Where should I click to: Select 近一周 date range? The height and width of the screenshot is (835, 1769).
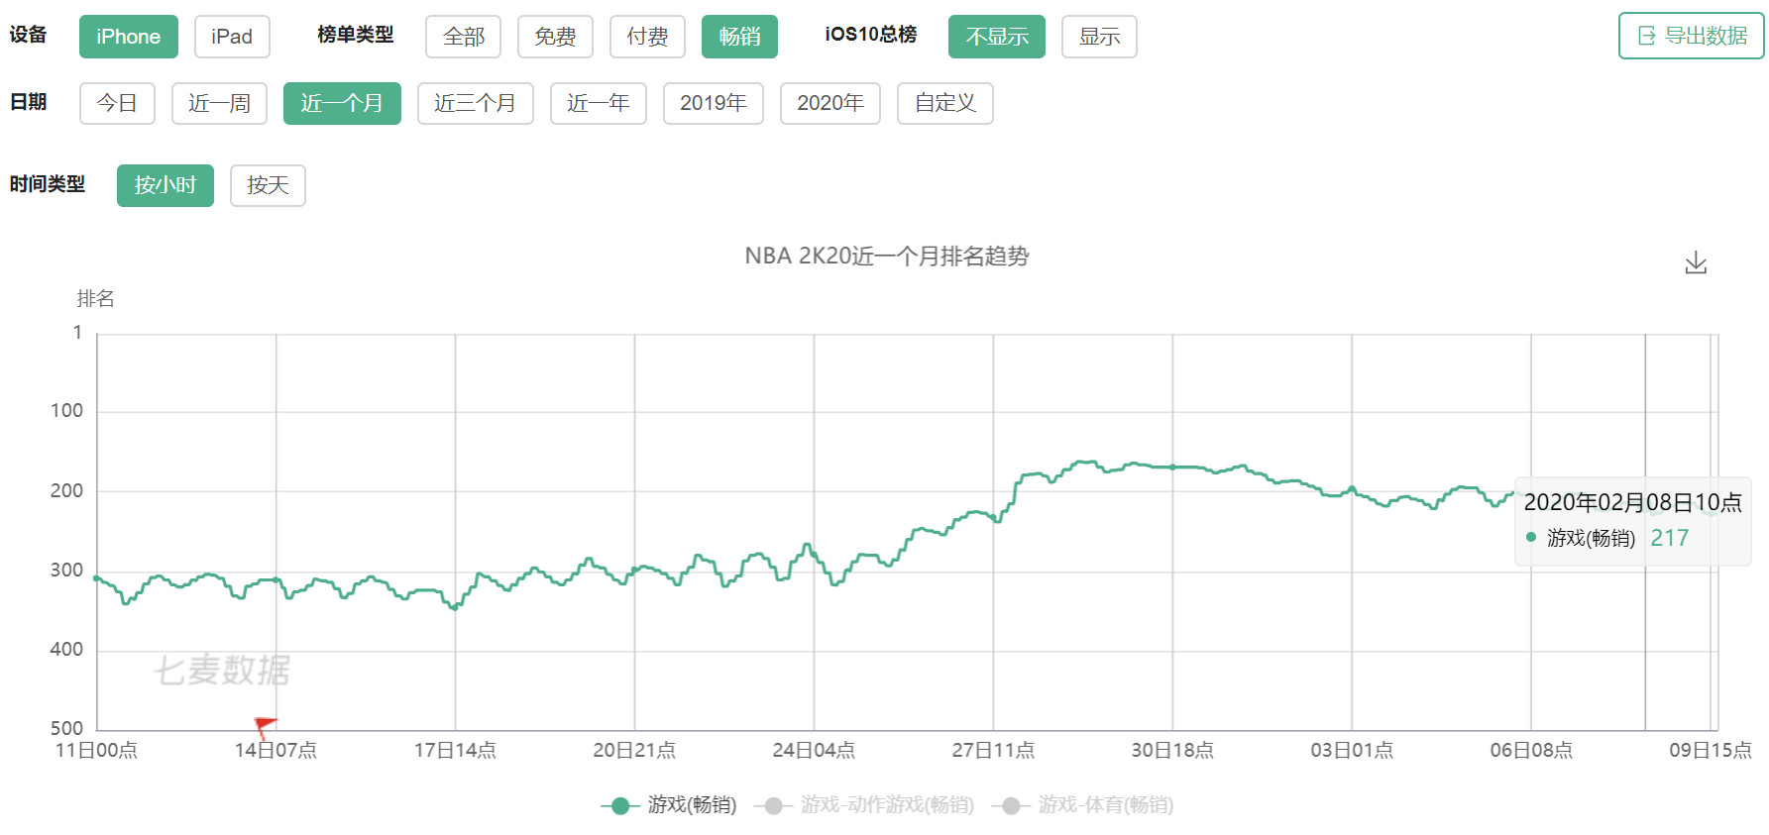coord(219,103)
